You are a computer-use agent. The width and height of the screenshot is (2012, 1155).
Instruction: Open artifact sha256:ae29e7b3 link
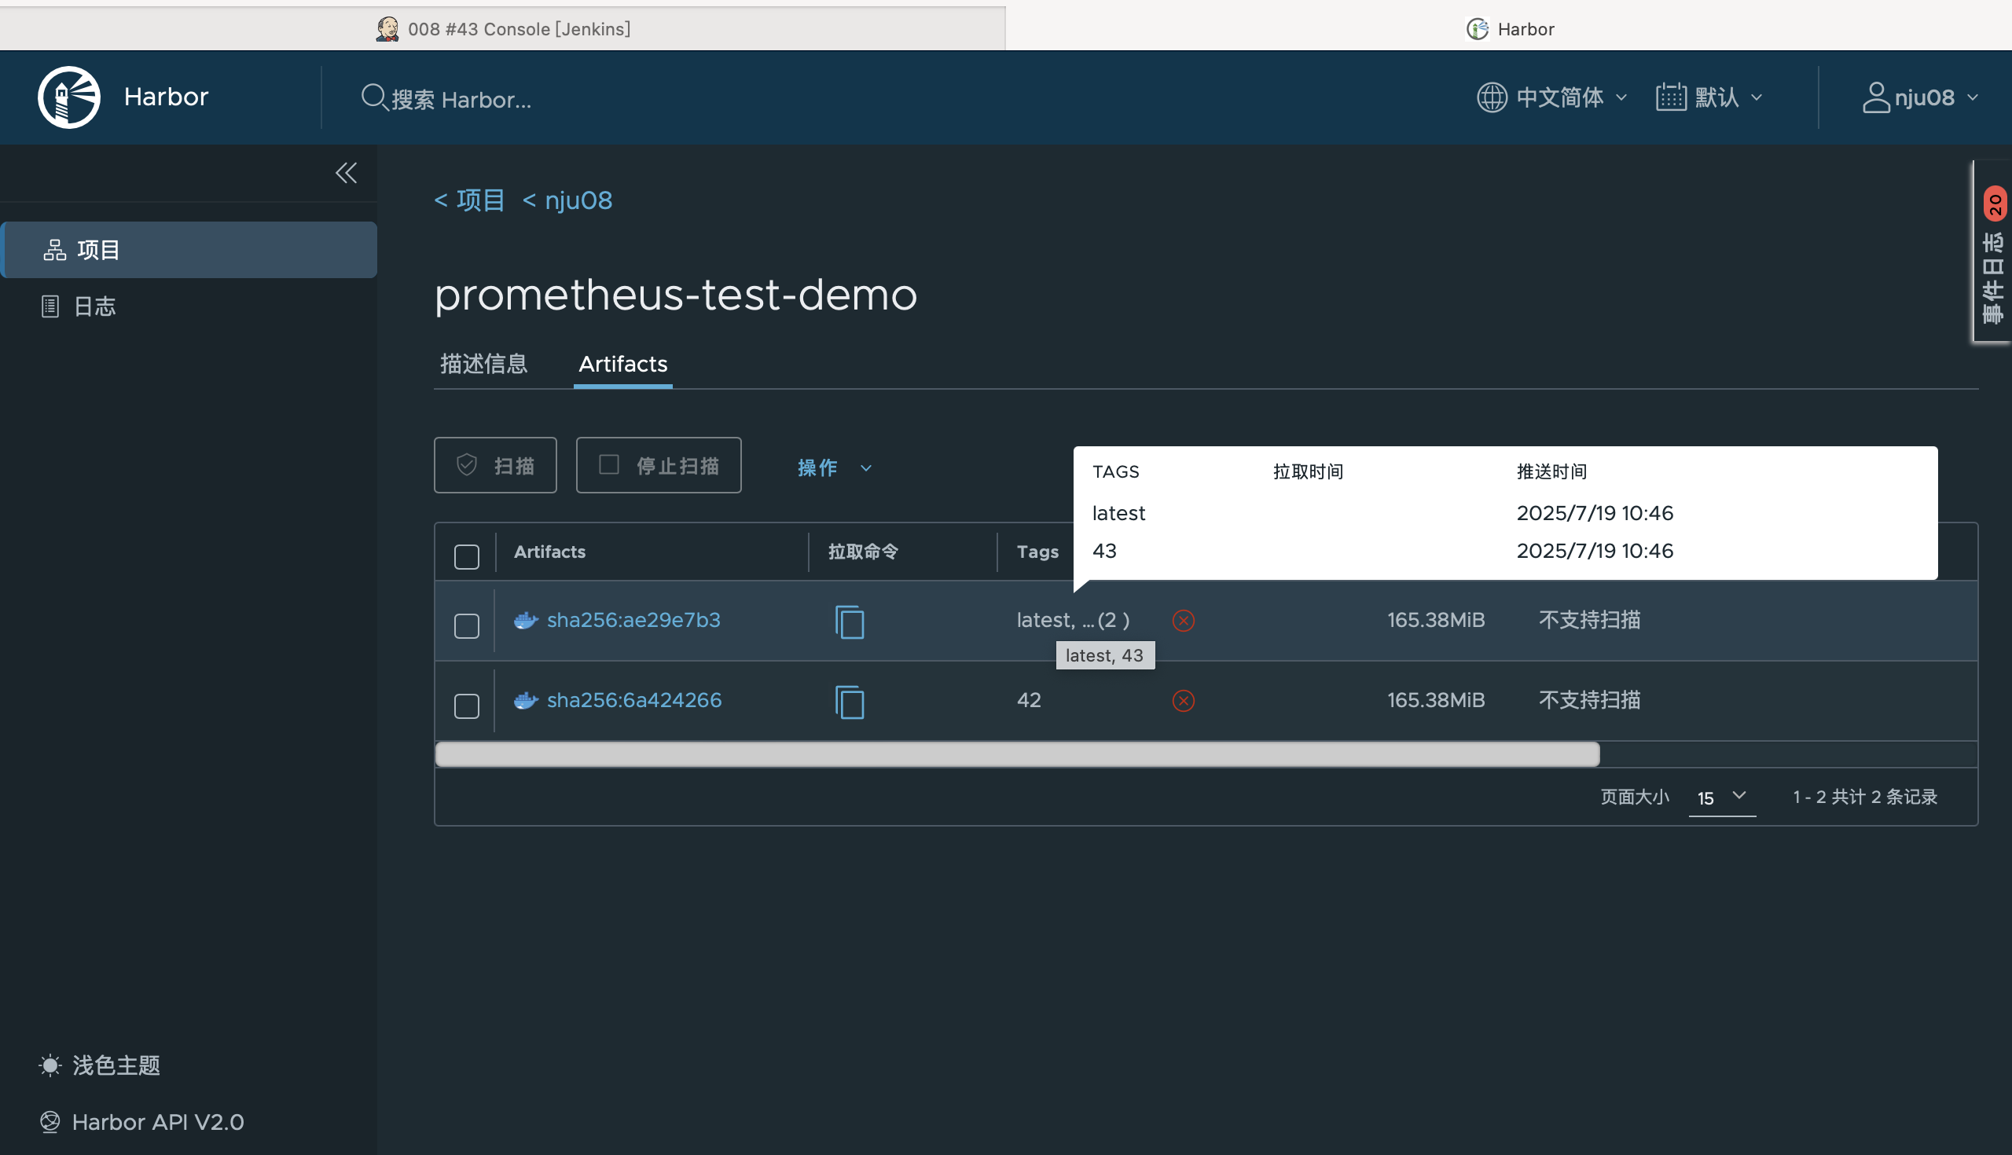click(x=633, y=621)
